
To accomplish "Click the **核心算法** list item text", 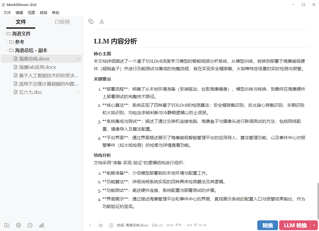I will 203,109.
